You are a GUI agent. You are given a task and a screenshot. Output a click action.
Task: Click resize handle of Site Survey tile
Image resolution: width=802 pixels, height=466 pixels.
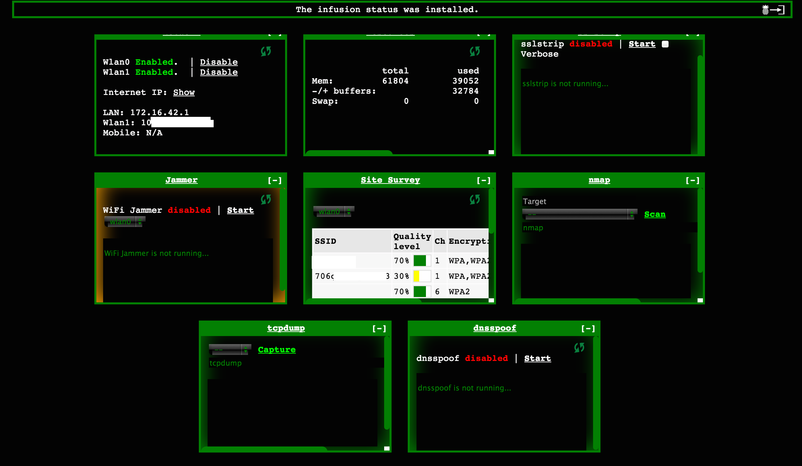coord(491,300)
